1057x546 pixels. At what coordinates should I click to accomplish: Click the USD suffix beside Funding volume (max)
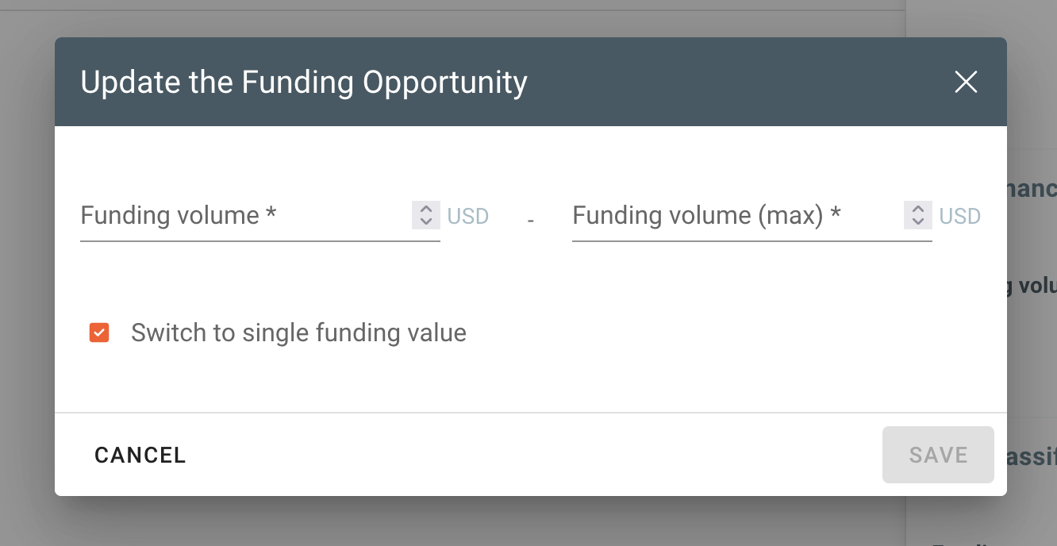(960, 216)
